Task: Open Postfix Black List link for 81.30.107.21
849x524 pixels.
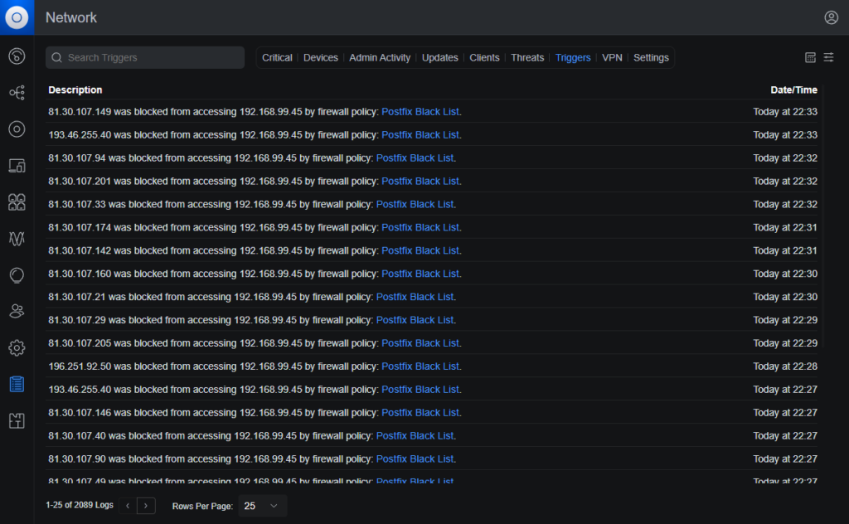Action: click(415, 297)
